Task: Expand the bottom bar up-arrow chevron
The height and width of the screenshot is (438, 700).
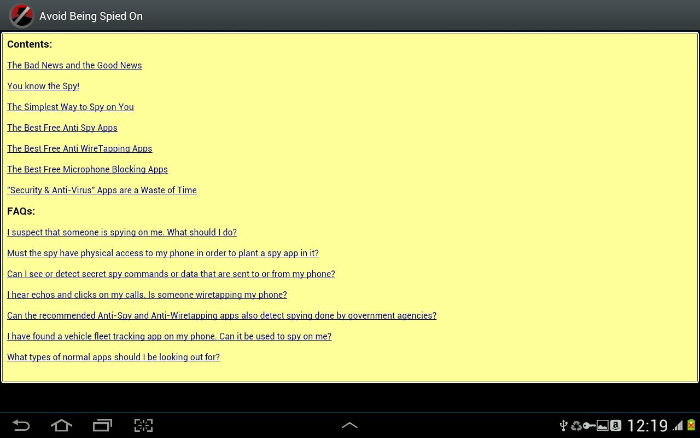Action: [349, 425]
